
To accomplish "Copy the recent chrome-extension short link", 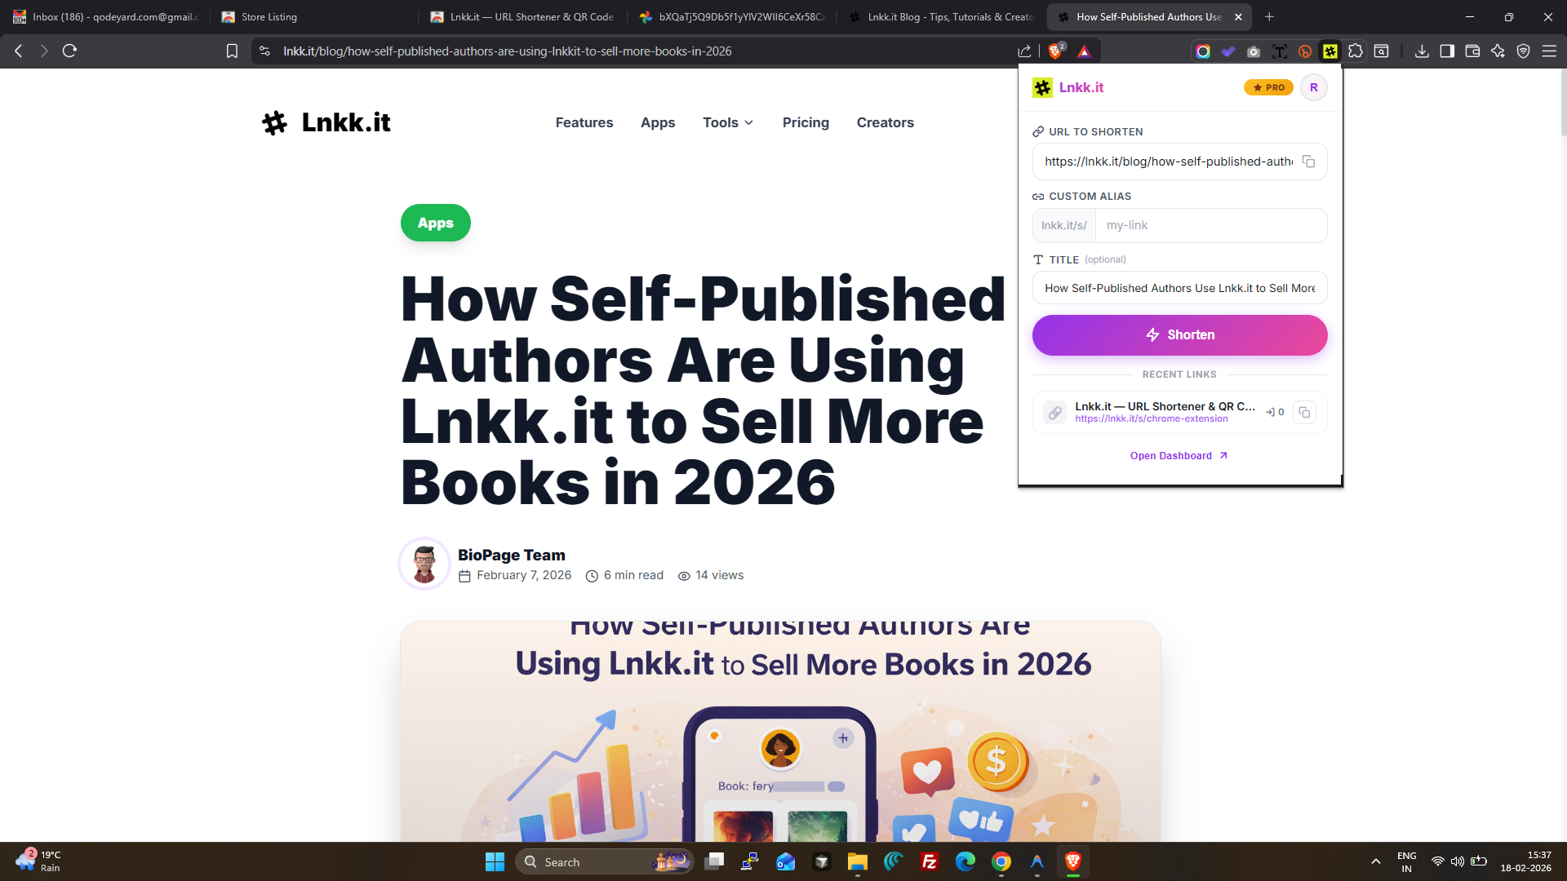I will 1304,413.
